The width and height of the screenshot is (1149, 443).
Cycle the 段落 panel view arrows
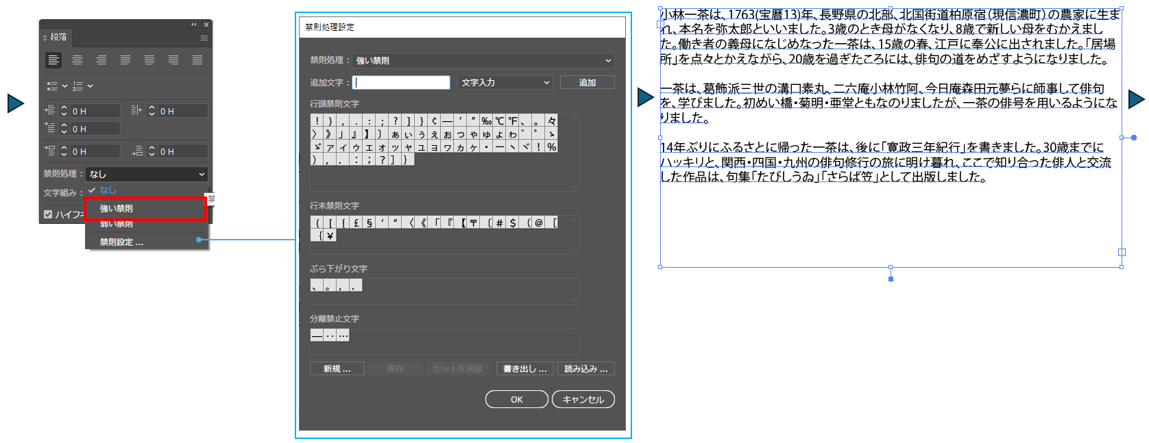pyautogui.click(x=45, y=38)
